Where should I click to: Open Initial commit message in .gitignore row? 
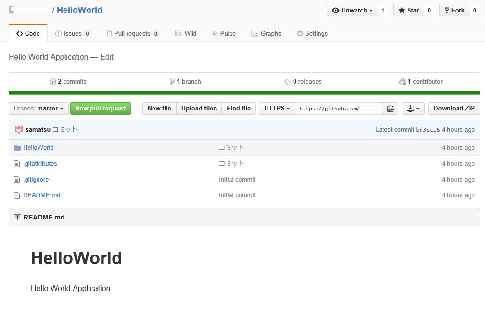click(x=237, y=180)
